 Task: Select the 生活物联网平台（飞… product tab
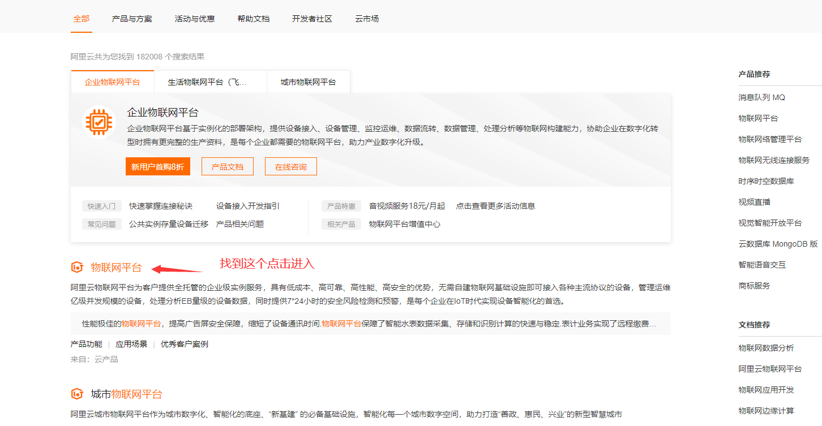click(x=210, y=82)
